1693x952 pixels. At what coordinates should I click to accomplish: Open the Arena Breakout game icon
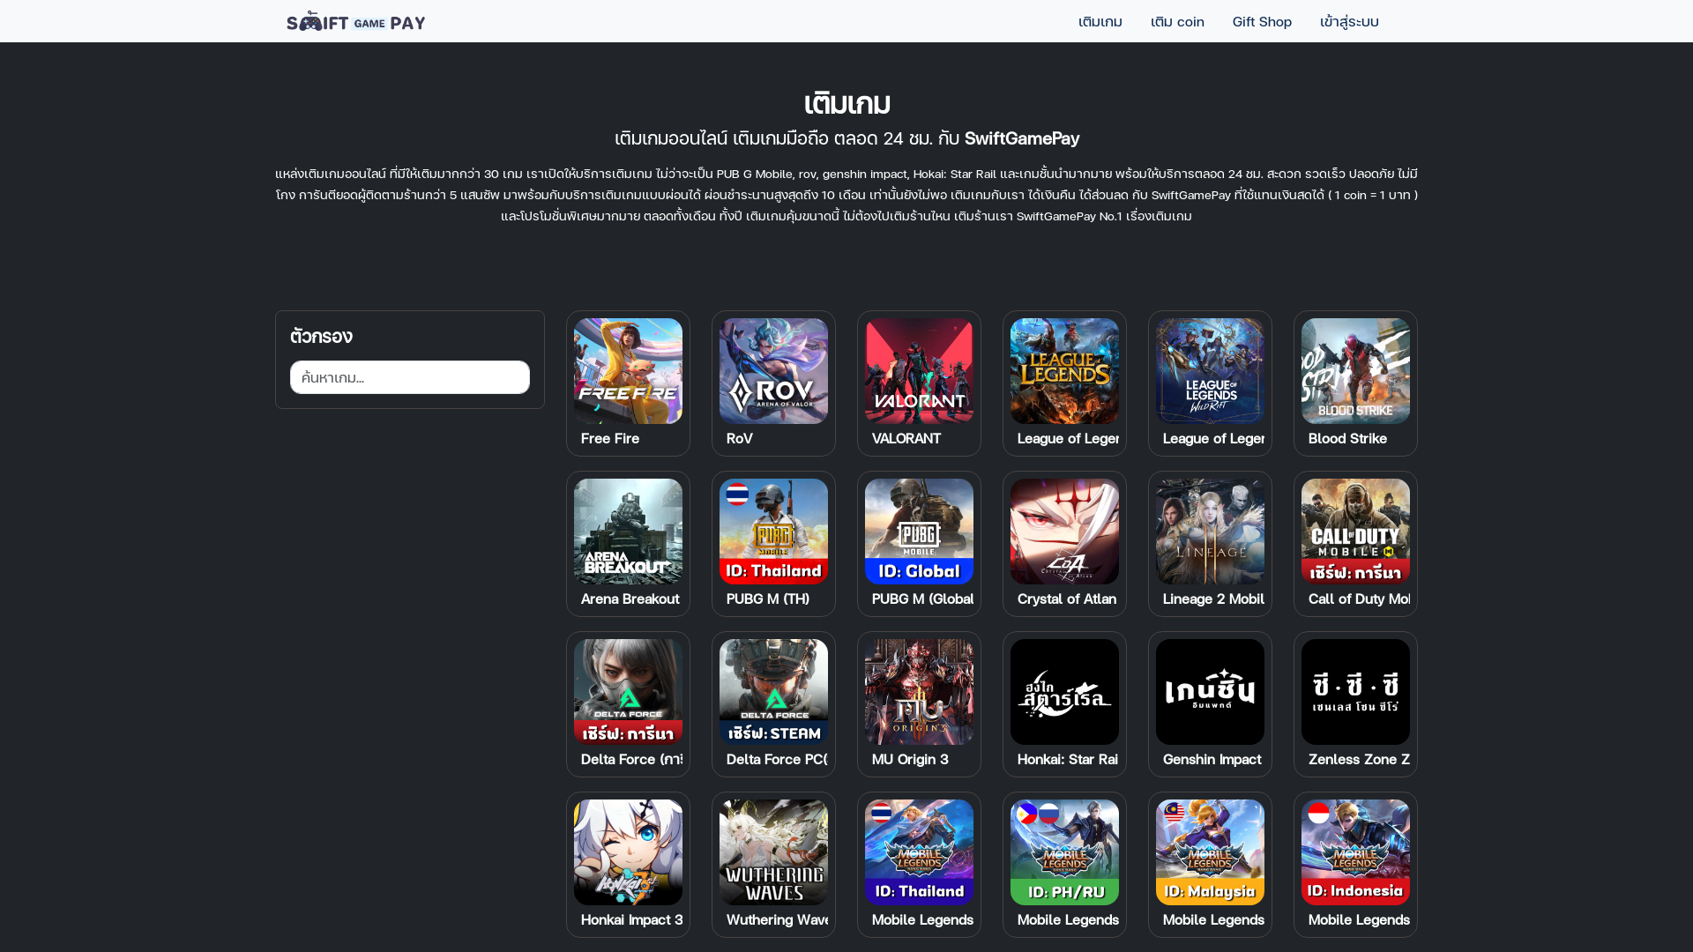(x=628, y=532)
